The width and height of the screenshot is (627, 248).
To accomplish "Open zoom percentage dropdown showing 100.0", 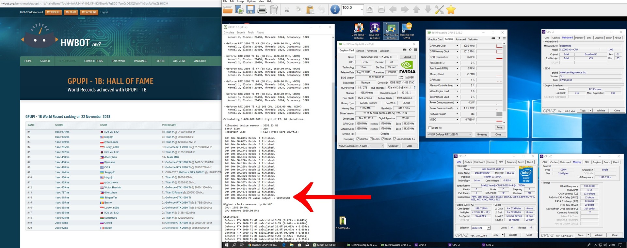I will point(362,10).
